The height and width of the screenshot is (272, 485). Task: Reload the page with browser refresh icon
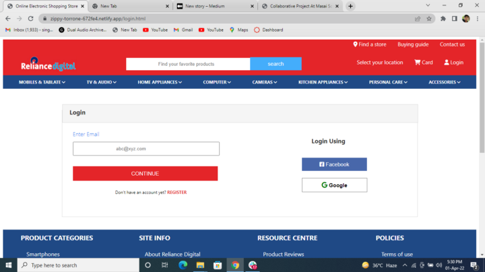30,19
